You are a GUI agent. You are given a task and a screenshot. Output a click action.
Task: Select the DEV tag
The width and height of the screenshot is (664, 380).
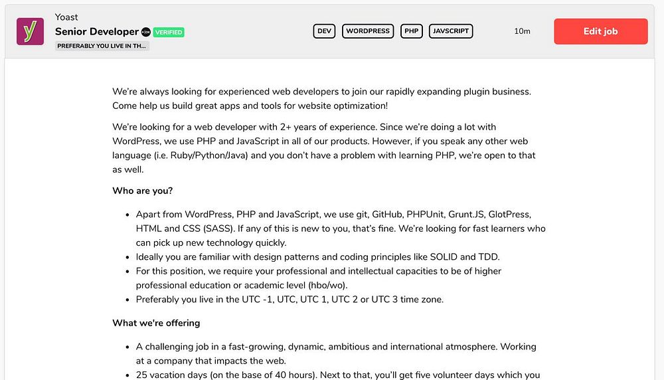click(324, 31)
